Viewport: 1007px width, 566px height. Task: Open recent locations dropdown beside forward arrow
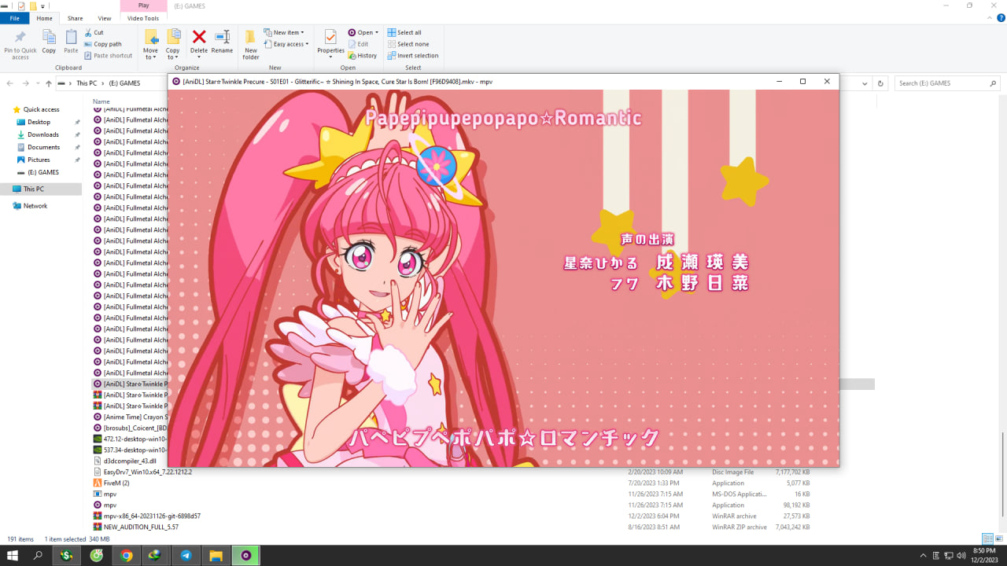coord(38,83)
